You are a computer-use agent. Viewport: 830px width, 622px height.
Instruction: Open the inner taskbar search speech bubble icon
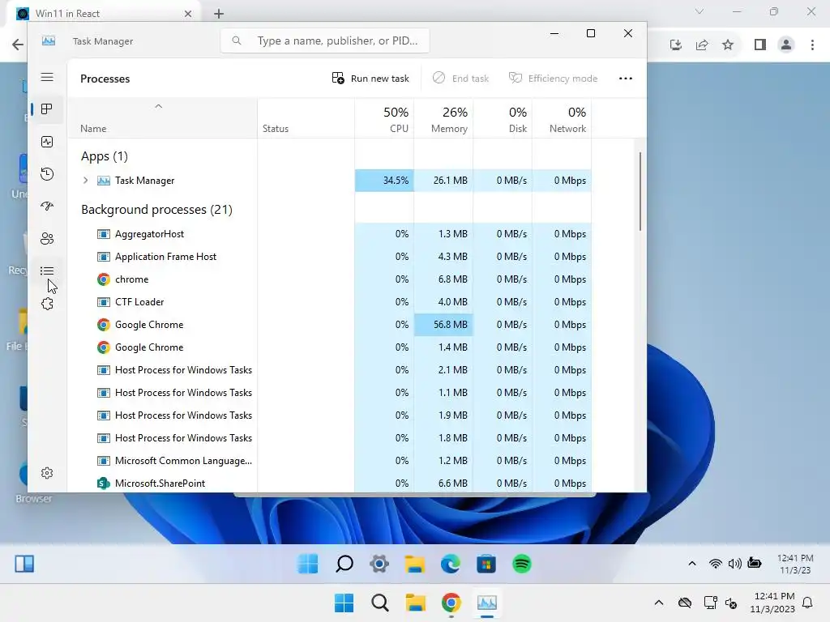click(344, 564)
